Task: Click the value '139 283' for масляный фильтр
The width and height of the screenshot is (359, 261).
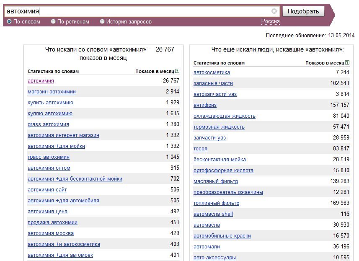Action: coord(340,181)
